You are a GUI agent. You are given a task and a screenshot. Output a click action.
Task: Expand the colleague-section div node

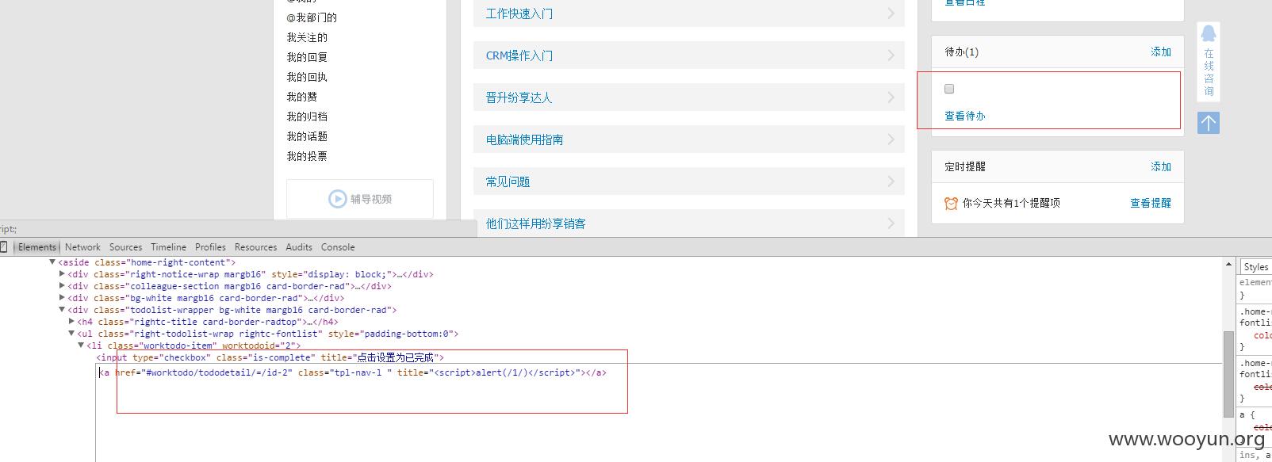62,286
